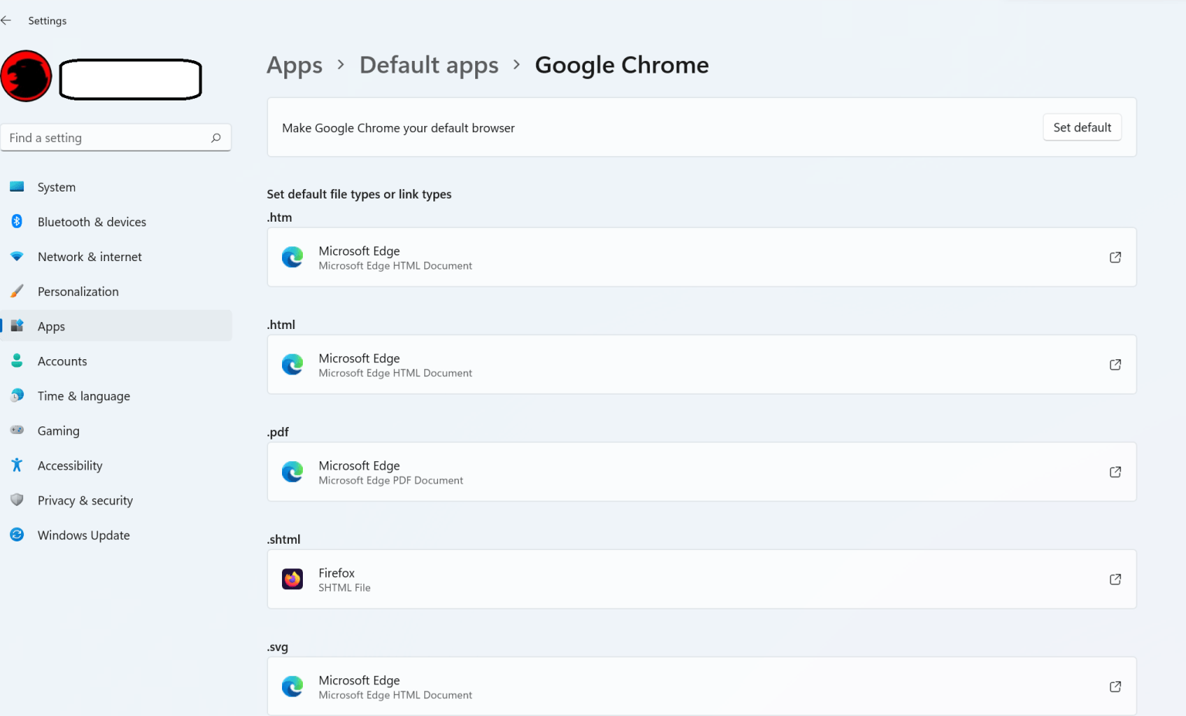This screenshot has width=1186, height=716.
Task: Click the Gaming controller icon
Action: tap(17, 430)
